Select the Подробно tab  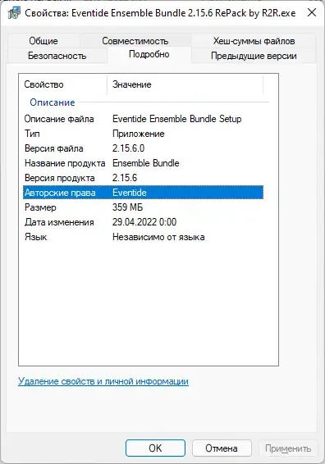tap(149, 54)
